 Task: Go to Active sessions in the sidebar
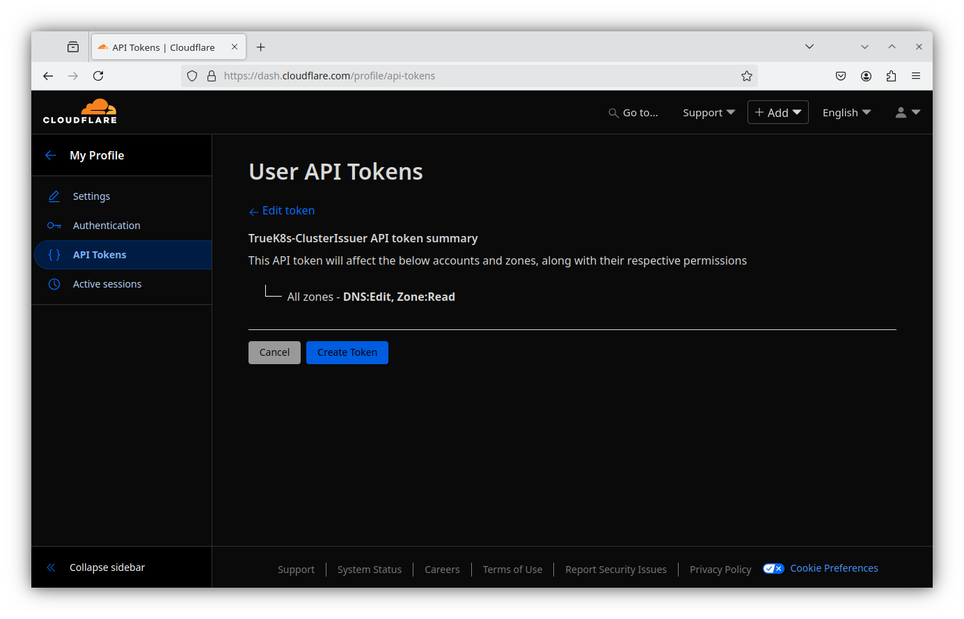tap(107, 284)
